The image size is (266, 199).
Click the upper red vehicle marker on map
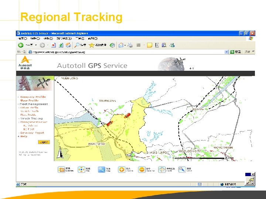pyautogui.click(x=127, y=115)
